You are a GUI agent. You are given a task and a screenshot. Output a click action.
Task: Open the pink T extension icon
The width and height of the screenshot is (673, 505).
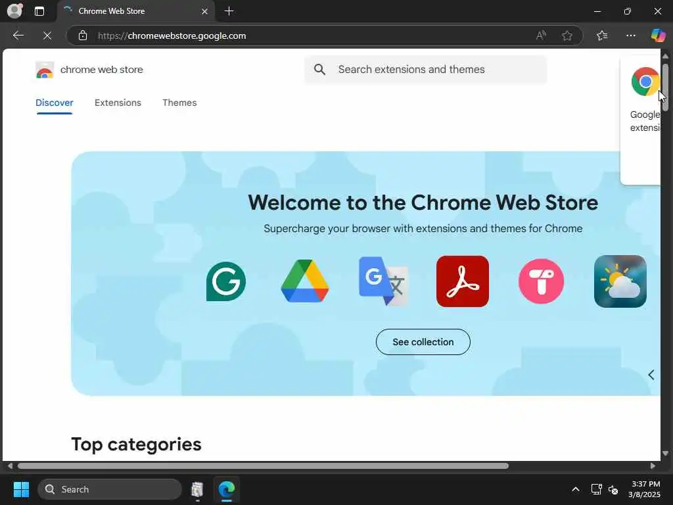tap(542, 281)
